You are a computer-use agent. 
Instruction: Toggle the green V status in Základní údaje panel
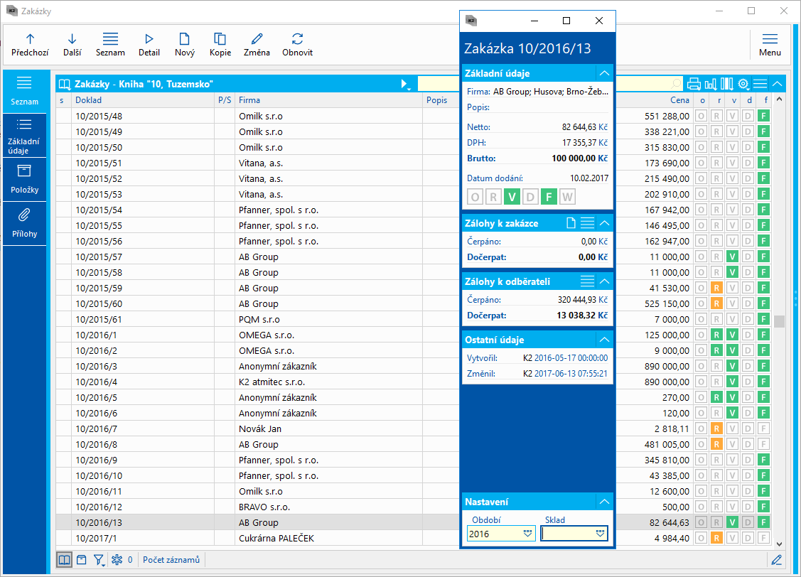pyautogui.click(x=512, y=197)
